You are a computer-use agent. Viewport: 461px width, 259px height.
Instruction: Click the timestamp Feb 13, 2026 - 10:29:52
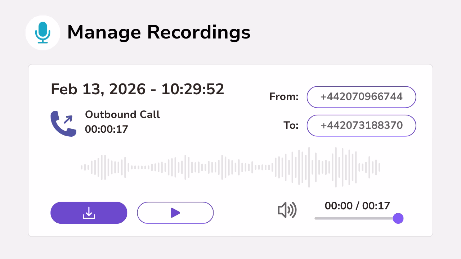[137, 89]
